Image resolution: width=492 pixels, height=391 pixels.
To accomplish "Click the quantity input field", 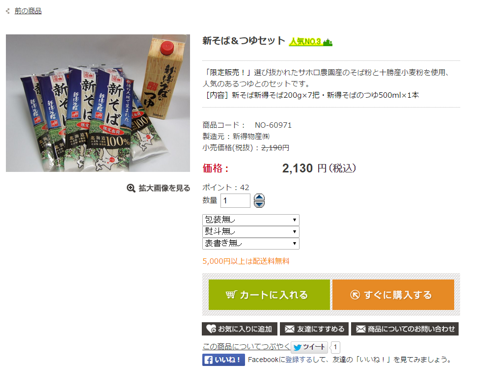I will pyautogui.click(x=235, y=200).
